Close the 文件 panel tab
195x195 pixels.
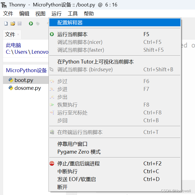18,34
